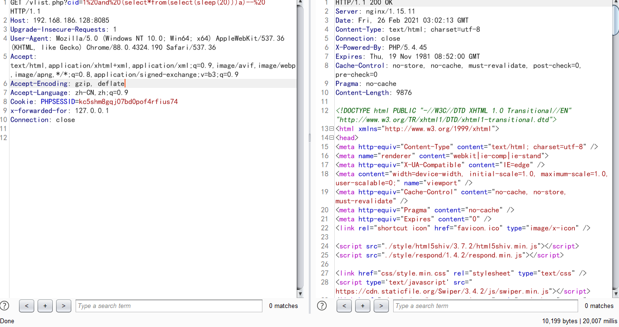619x327 pixels.
Task: Go to previous match in response search
Action: 344,306
